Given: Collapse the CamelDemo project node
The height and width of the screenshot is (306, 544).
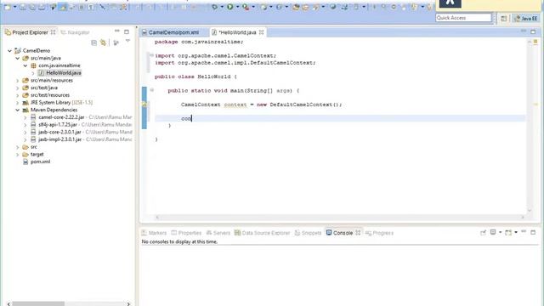Looking at the screenshot, I should [x=9, y=51].
